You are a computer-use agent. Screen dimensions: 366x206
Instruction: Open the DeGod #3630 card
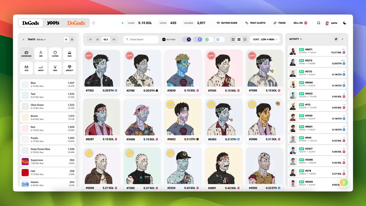183,72
